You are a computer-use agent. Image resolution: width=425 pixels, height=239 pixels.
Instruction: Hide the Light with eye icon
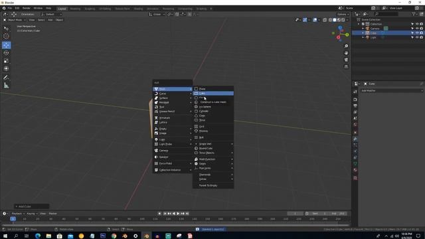point(417,37)
